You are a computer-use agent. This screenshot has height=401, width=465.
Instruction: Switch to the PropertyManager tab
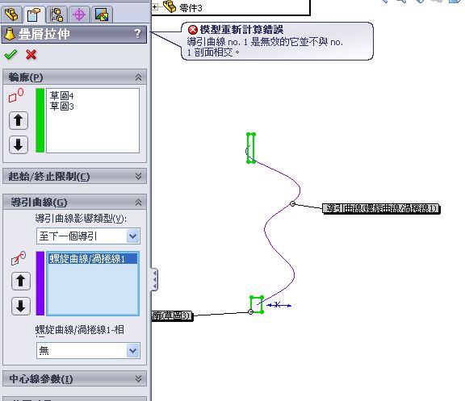[35, 15]
